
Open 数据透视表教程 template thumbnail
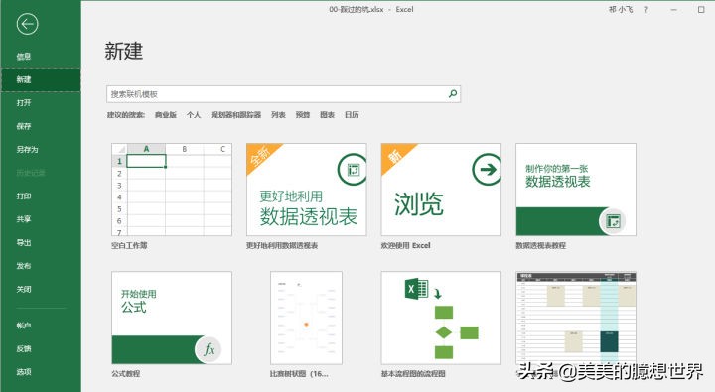(x=576, y=190)
